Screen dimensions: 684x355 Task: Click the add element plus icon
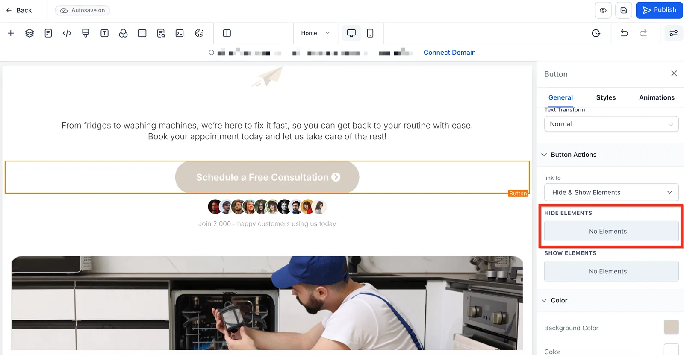click(11, 33)
